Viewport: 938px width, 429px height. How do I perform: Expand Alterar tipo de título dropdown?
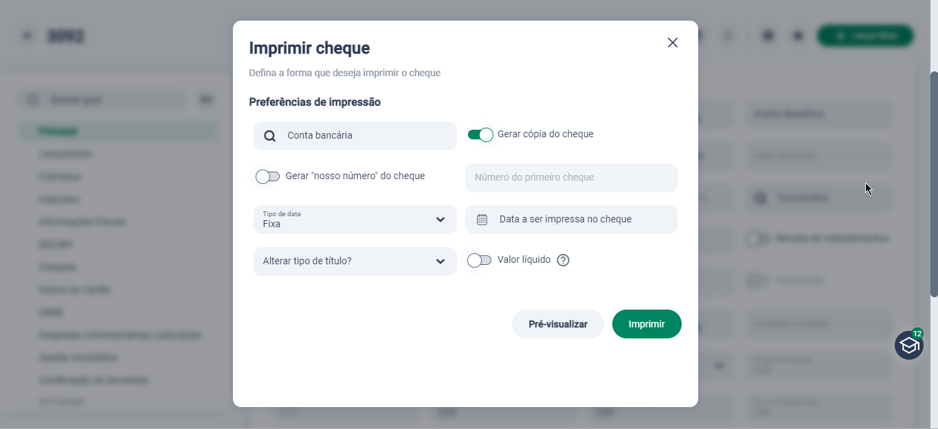pyautogui.click(x=355, y=262)
